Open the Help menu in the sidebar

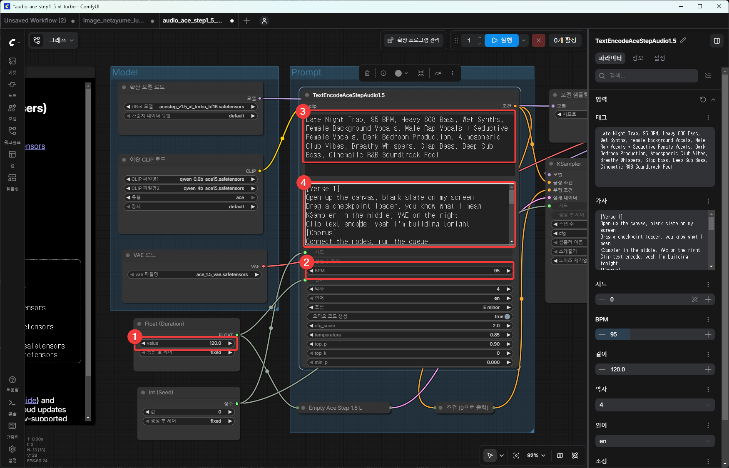tap(12, 383)
